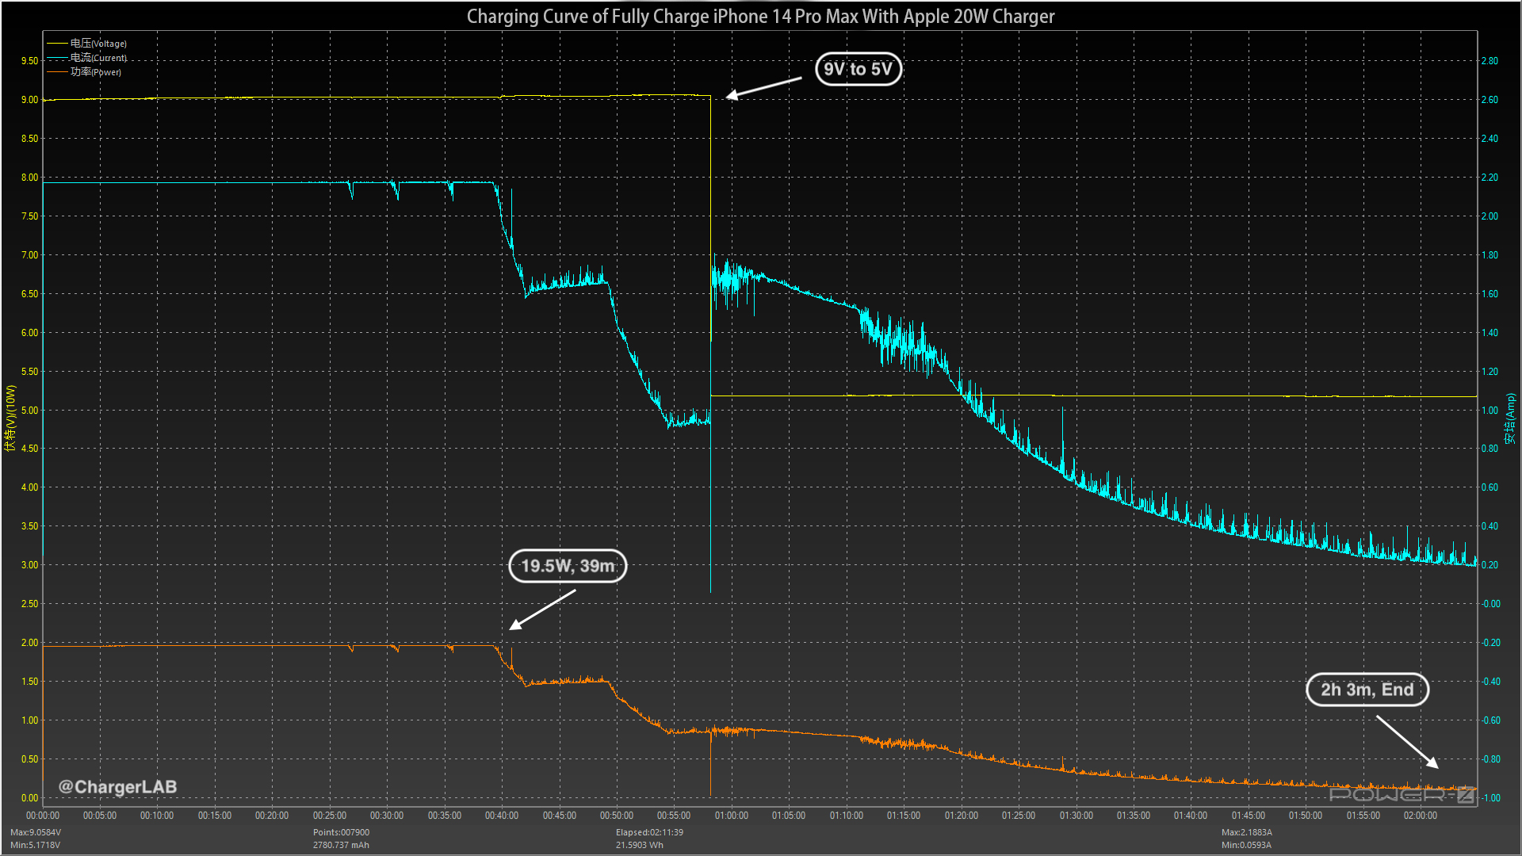Click the Points:007900 status readout
The image size is (1522, 856).
[x=341, y=832]
